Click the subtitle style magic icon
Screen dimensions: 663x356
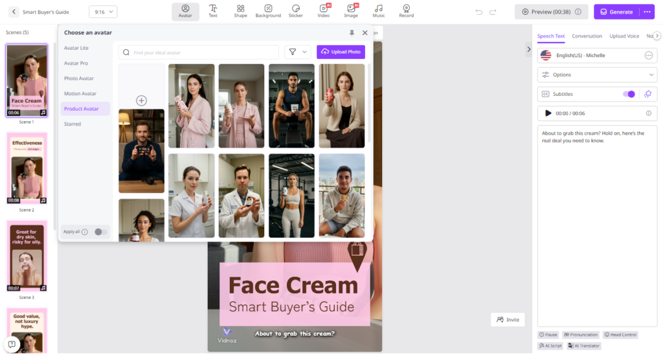click(647, 94)
